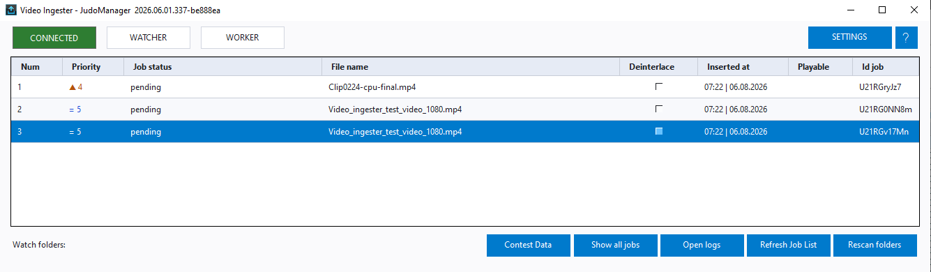The width and height of the screenshot is (931, 272).
Task: Click the Video Ingester app icon in title bar
Action: click(11, 10)
